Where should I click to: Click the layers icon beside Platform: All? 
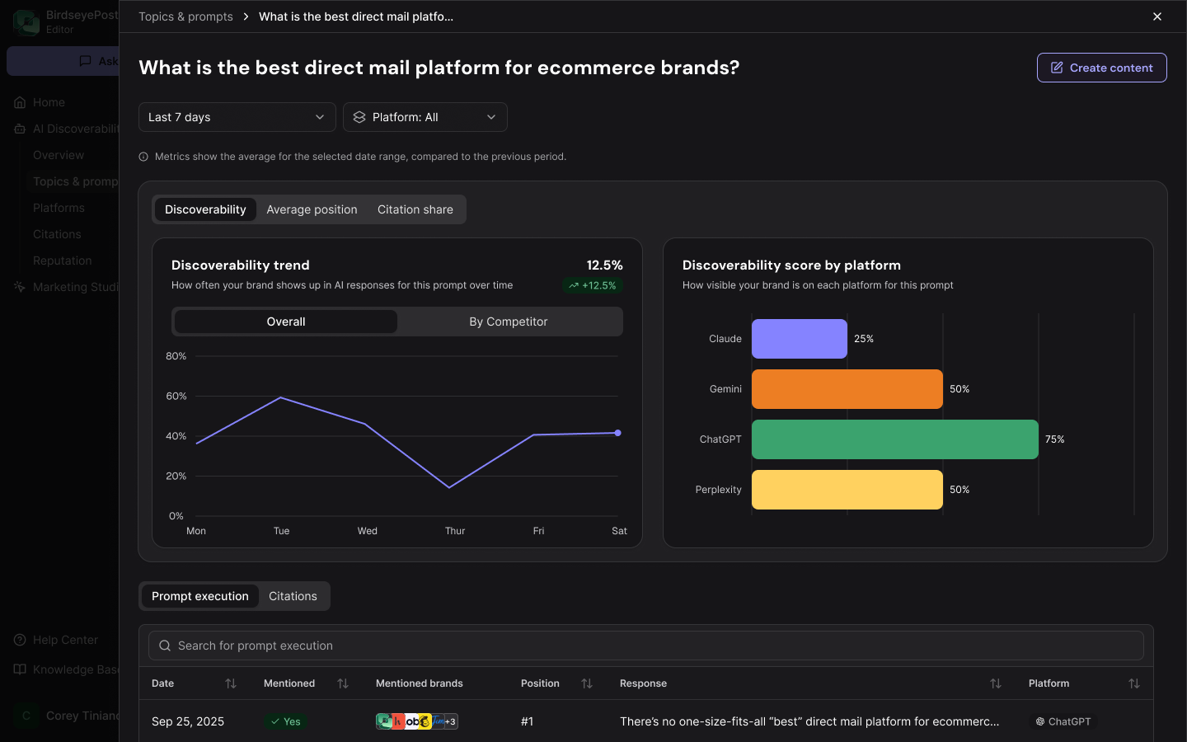359,117
